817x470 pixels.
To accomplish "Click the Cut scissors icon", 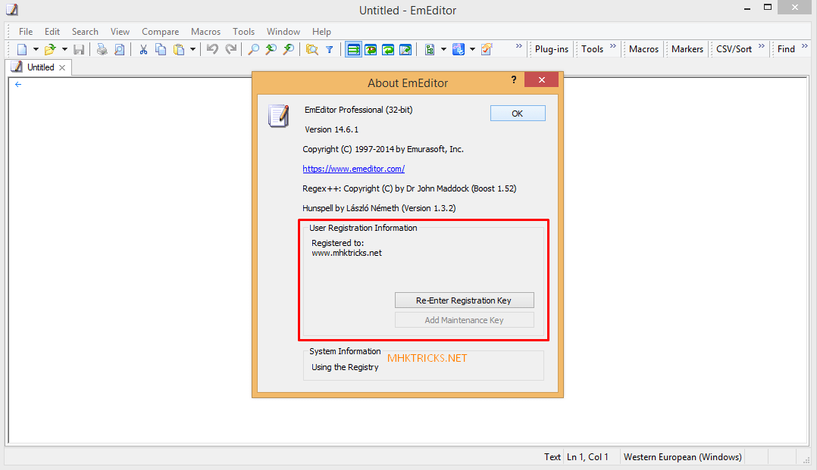I will click(143, 49).
